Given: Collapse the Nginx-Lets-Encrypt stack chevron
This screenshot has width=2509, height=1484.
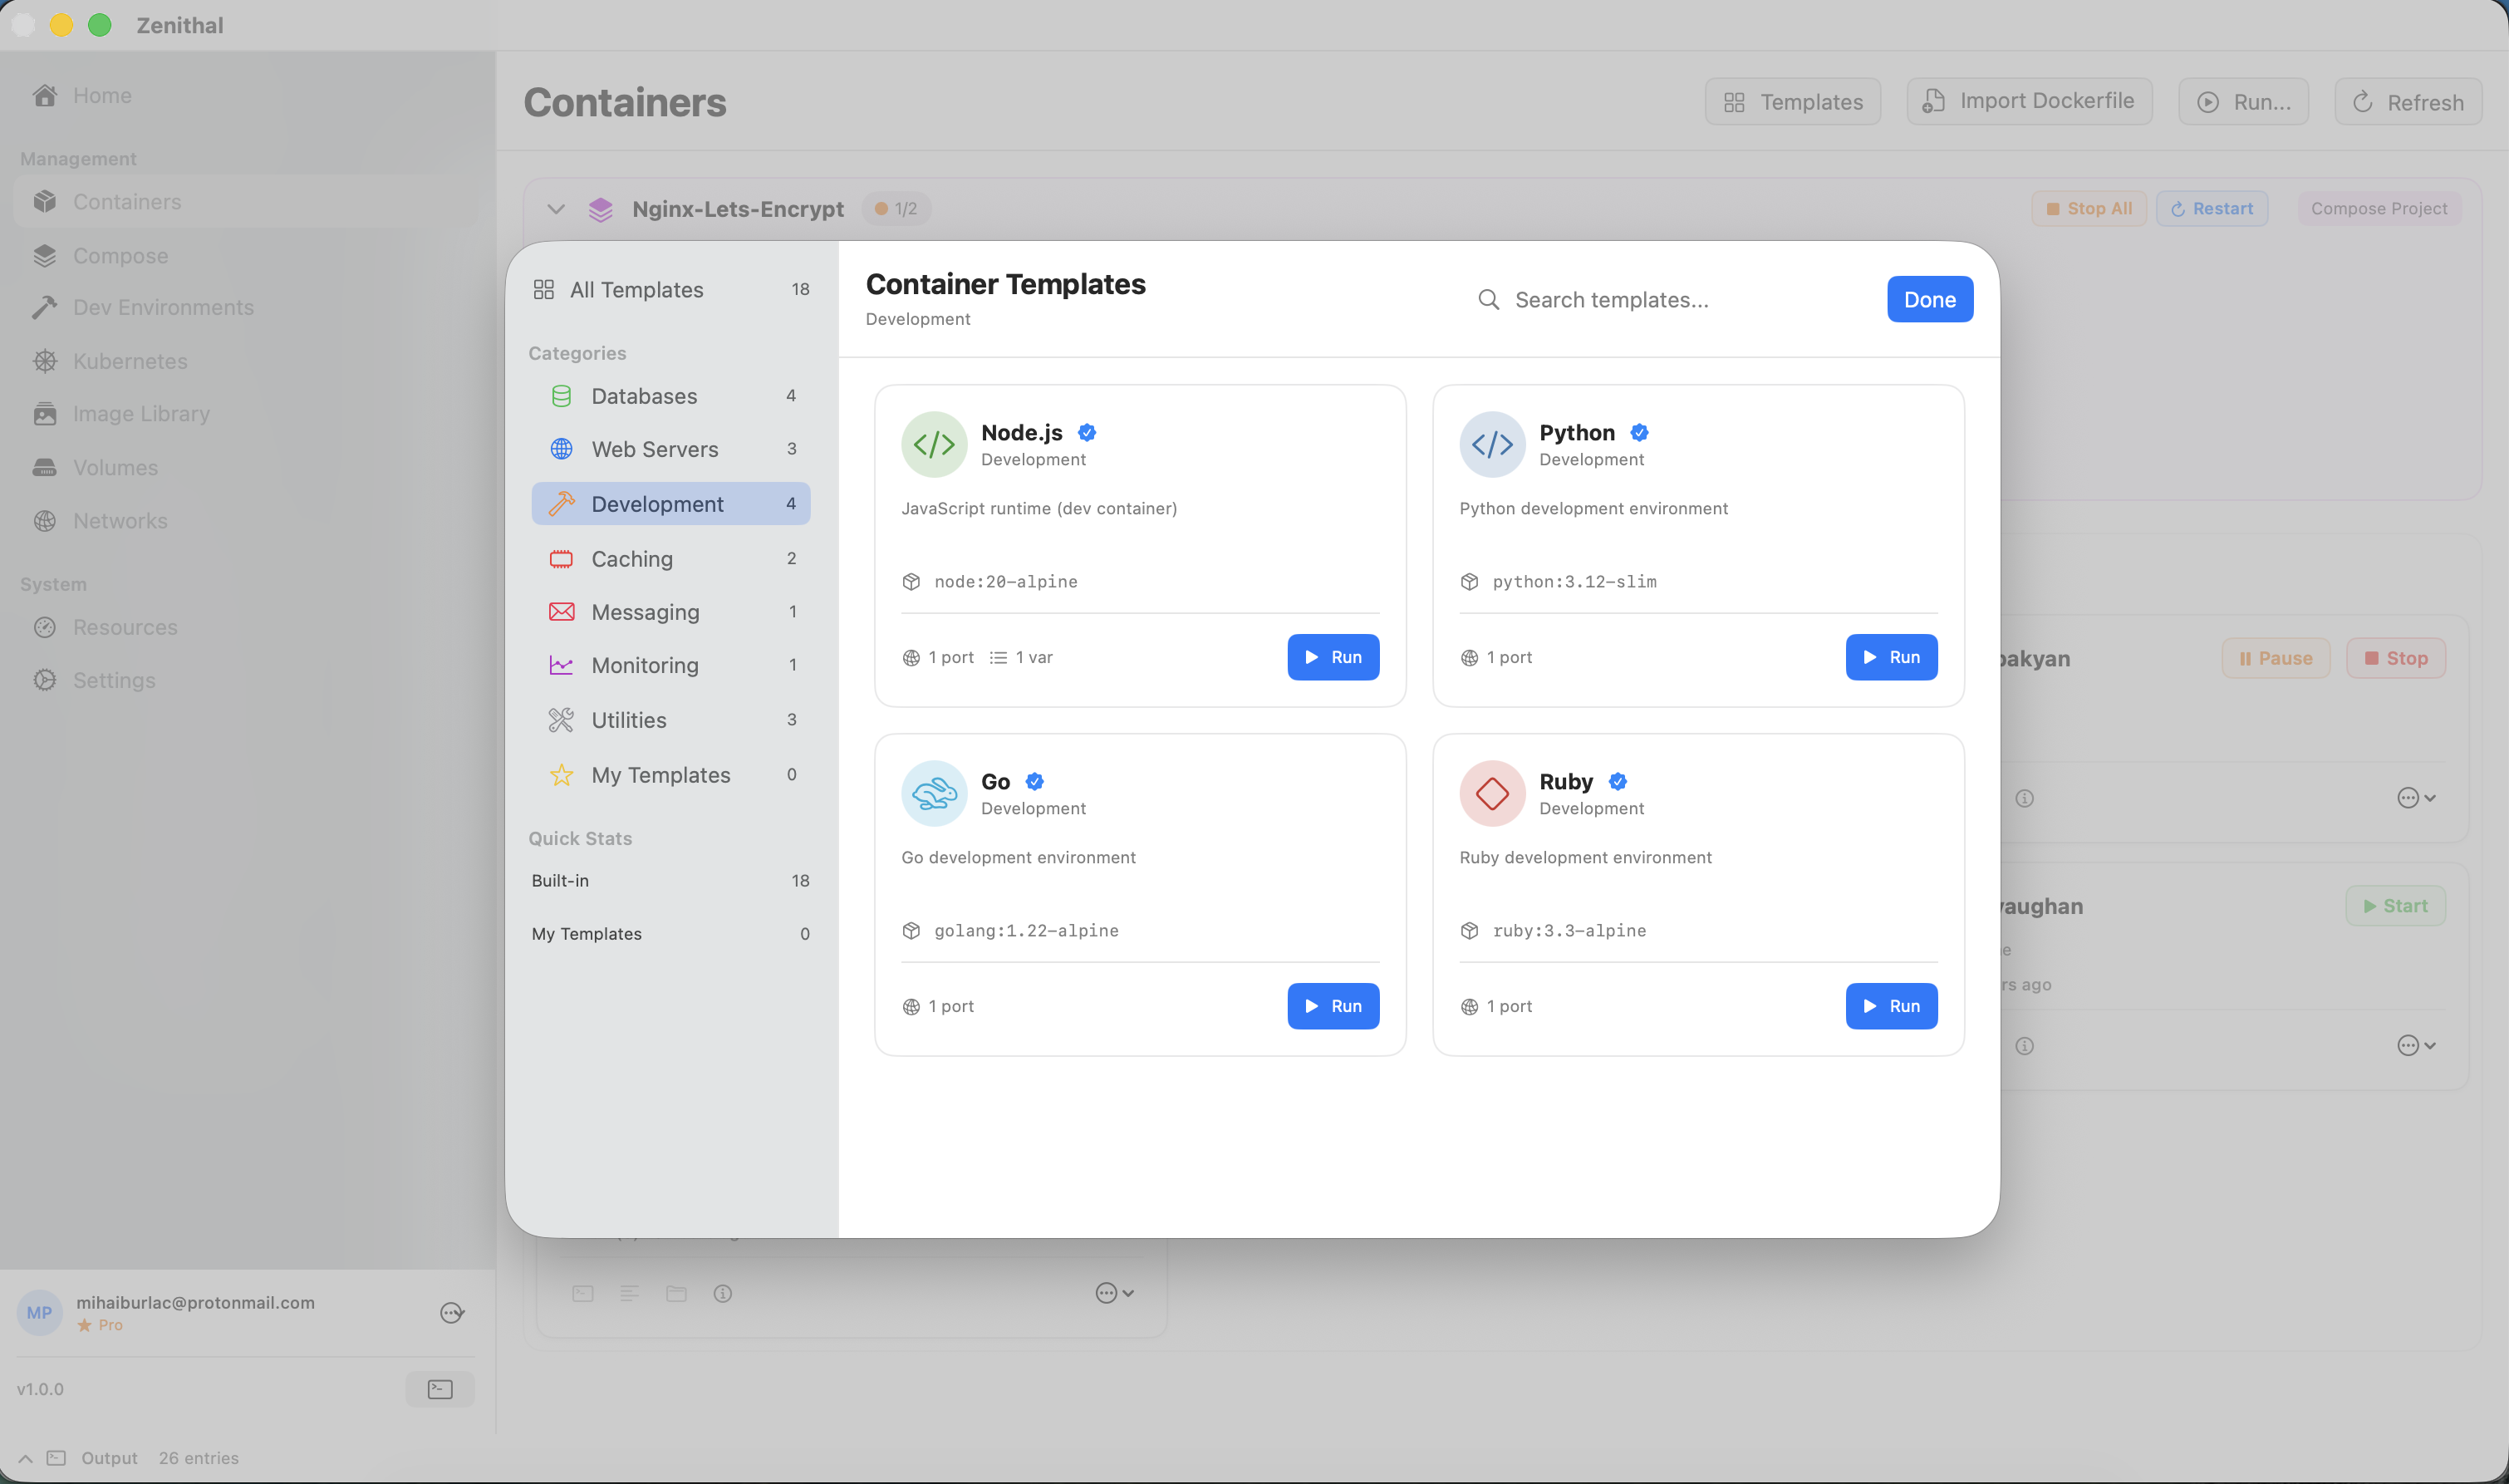Looking at the screenshot, I should 557,208.
